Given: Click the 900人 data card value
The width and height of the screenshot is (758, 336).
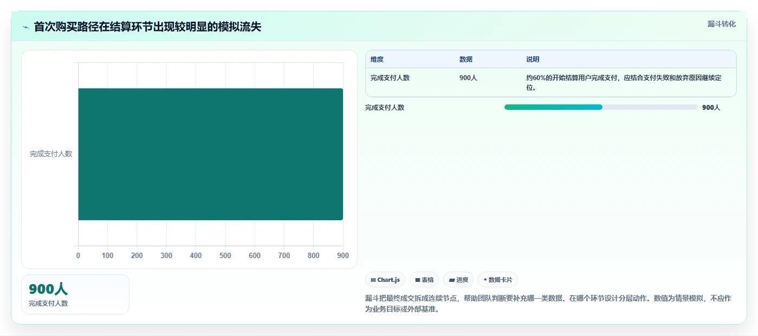Looking at the screenshot, I should tap(48, 289).
